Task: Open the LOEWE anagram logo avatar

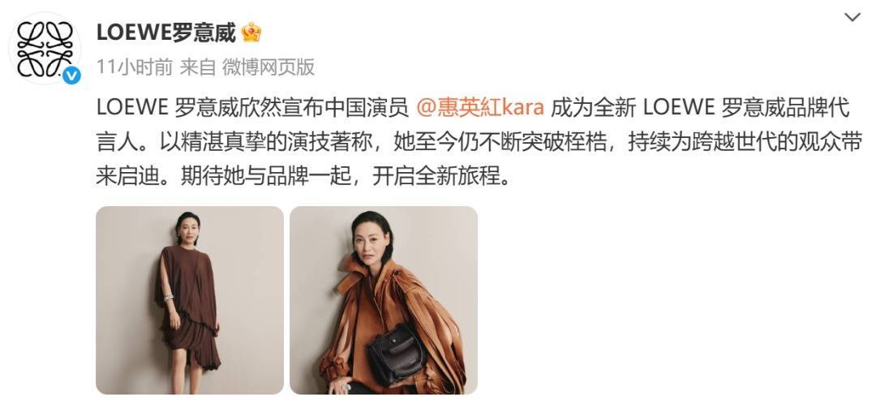Action: 45,50
